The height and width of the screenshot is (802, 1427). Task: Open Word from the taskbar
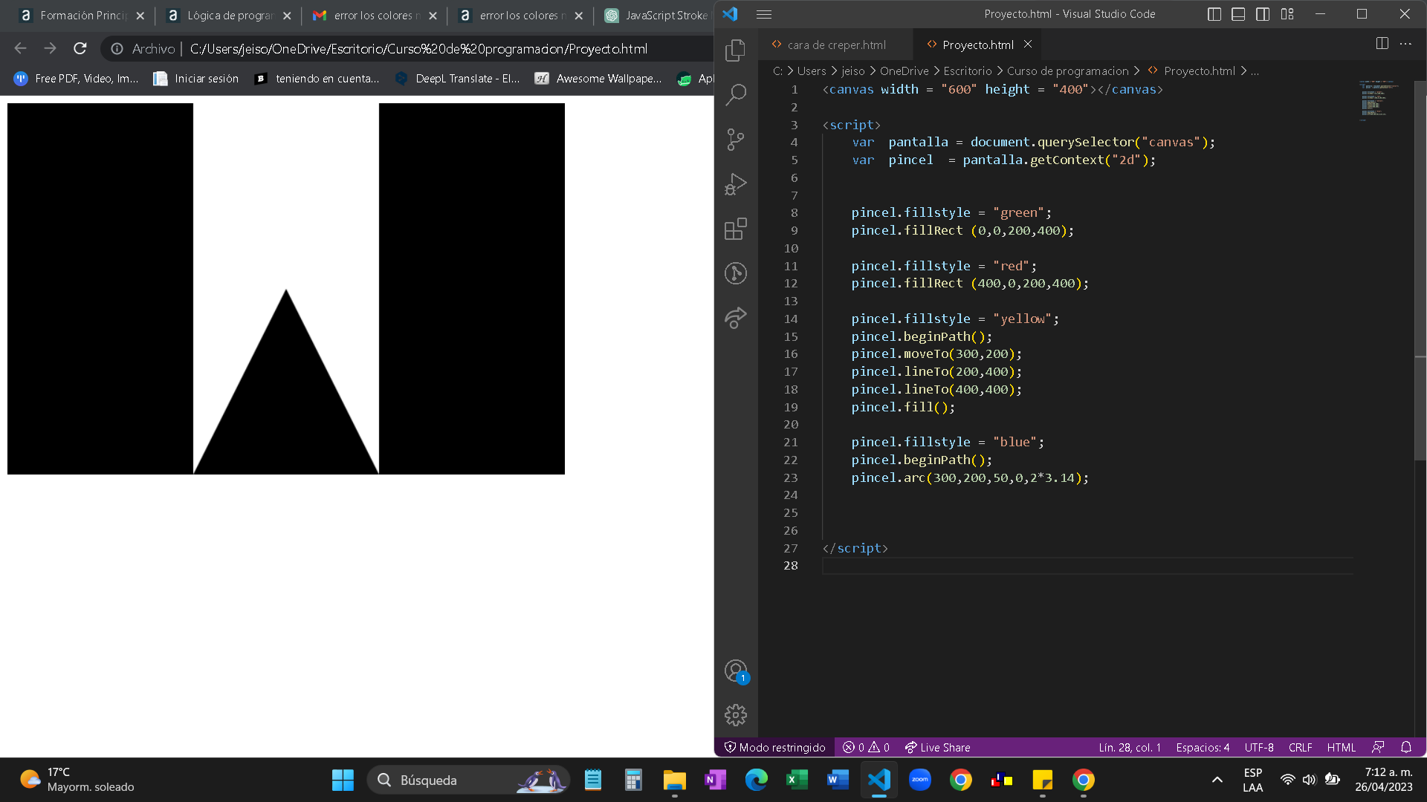[x=838, y=780]
